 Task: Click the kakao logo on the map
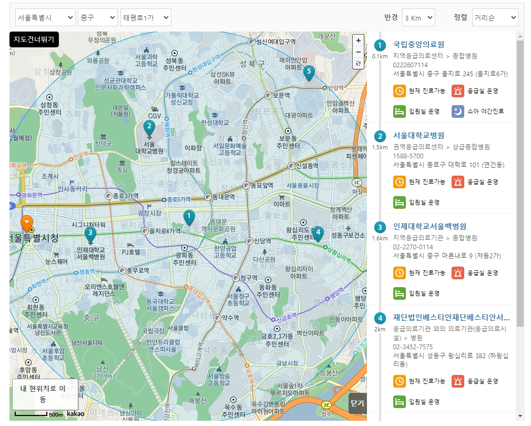pyautogui.click(x=76, y=414)
